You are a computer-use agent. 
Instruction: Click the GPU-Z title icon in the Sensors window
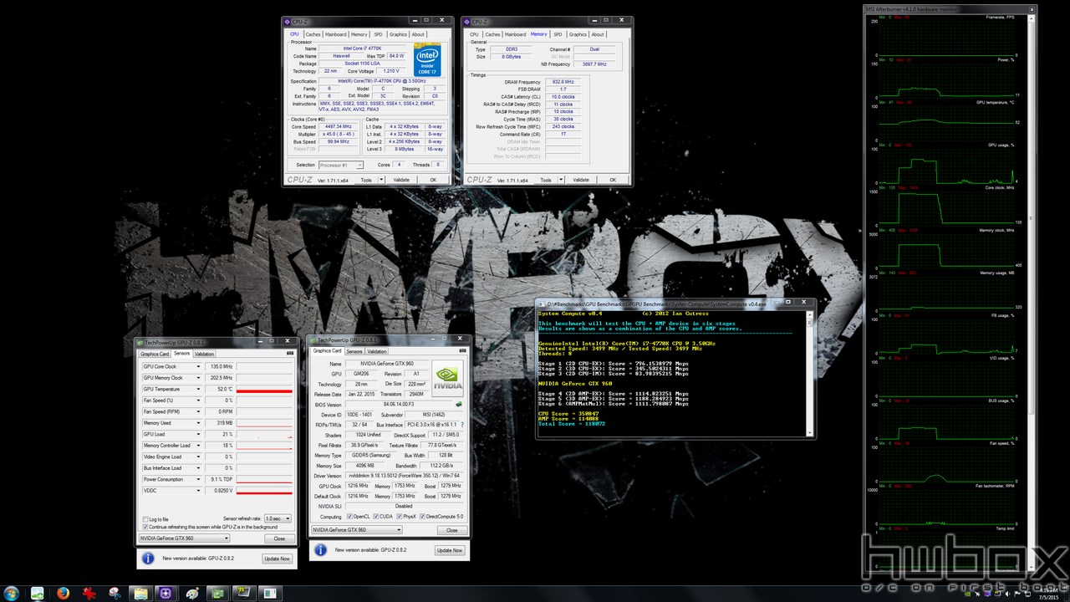(x=140, y=343)
